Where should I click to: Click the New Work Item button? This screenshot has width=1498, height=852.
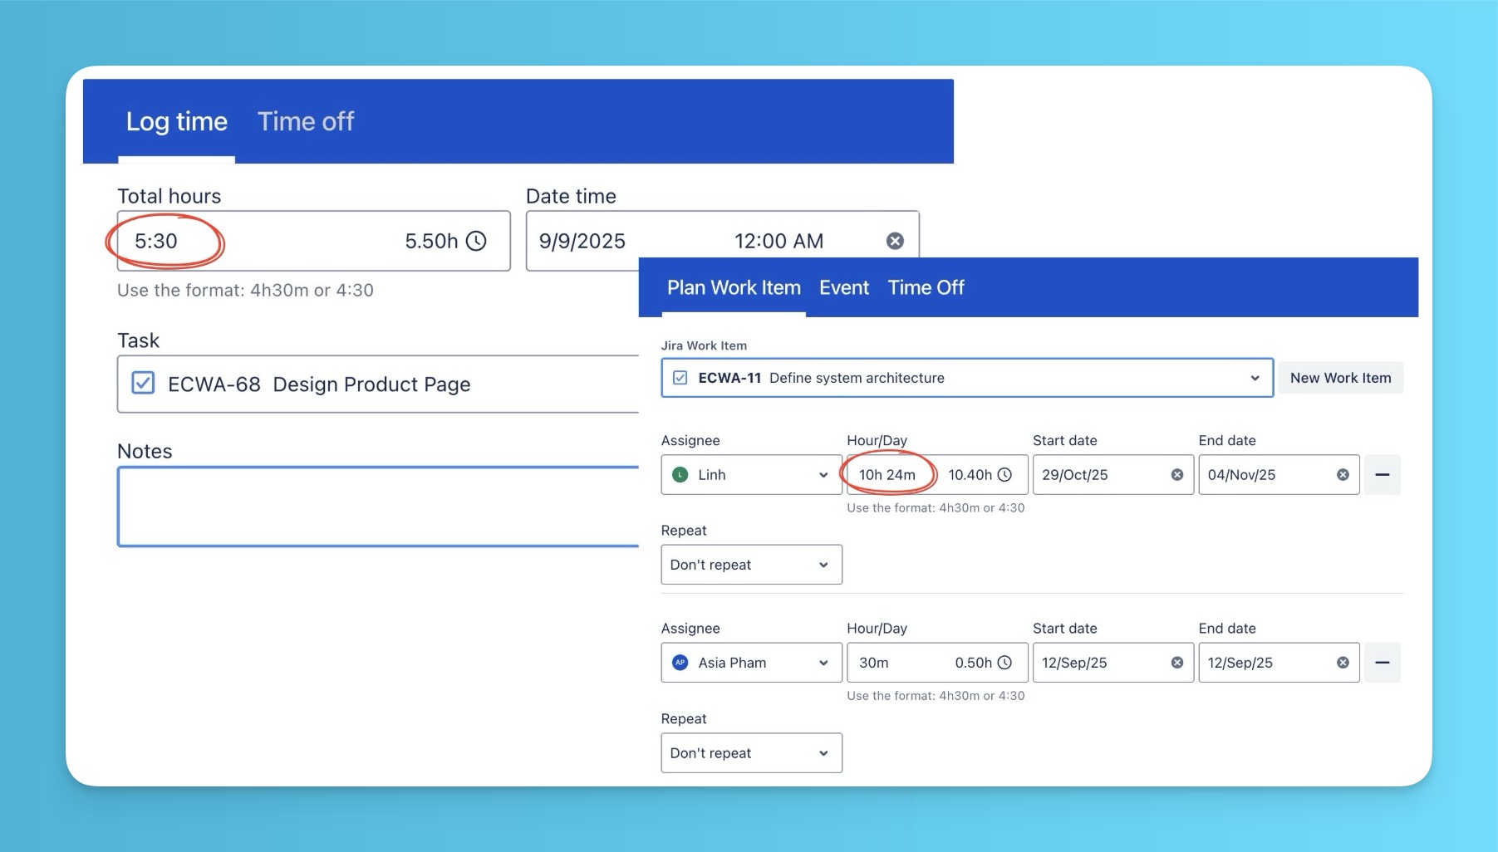[x=1340, y=378]
